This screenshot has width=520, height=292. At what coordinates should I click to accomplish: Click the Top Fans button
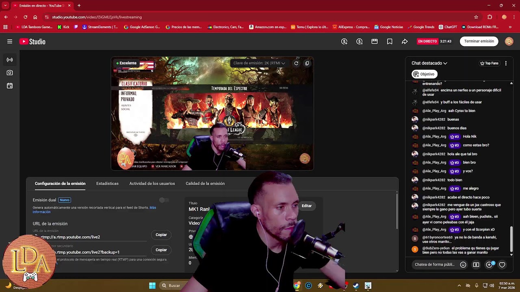[489, 63]
